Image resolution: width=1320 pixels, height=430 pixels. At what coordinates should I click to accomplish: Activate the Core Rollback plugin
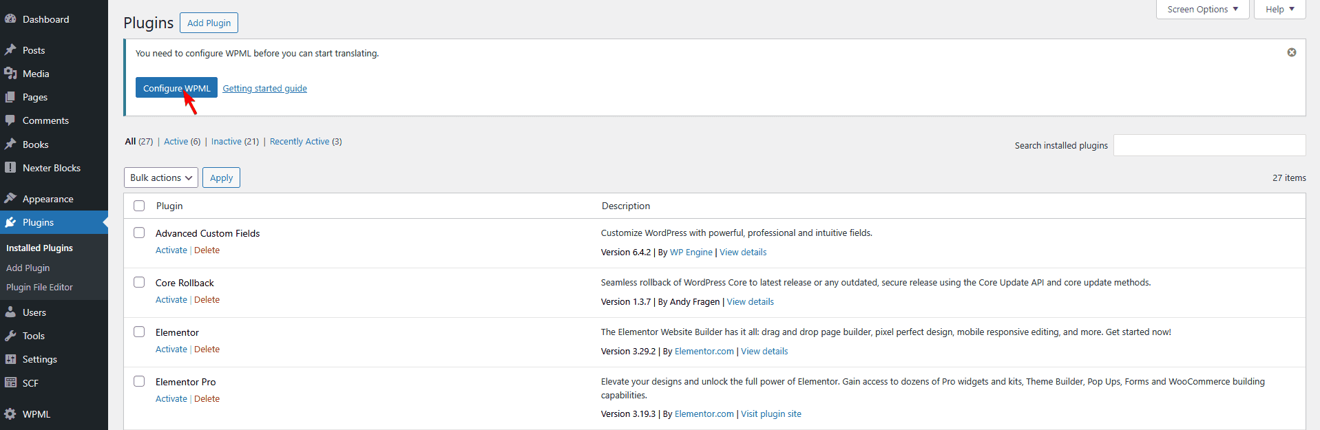click(x=171, y=299)
